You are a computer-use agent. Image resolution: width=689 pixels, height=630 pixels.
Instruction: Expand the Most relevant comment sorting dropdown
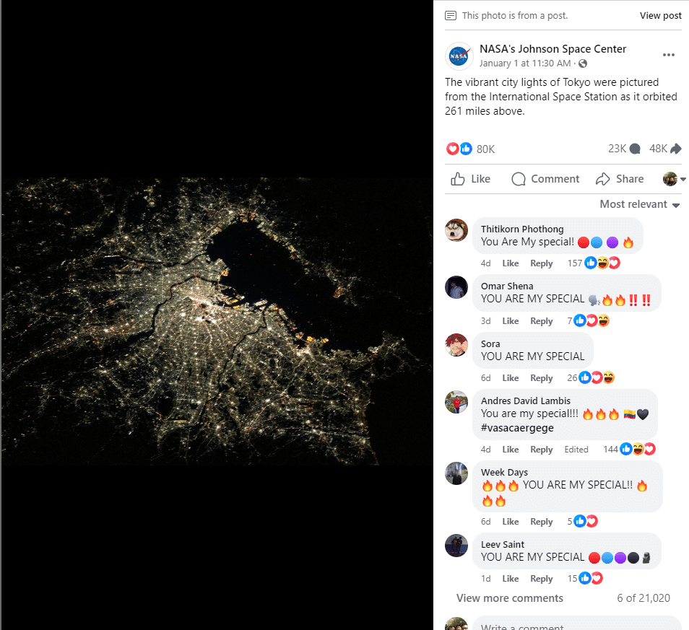point(640,204)
